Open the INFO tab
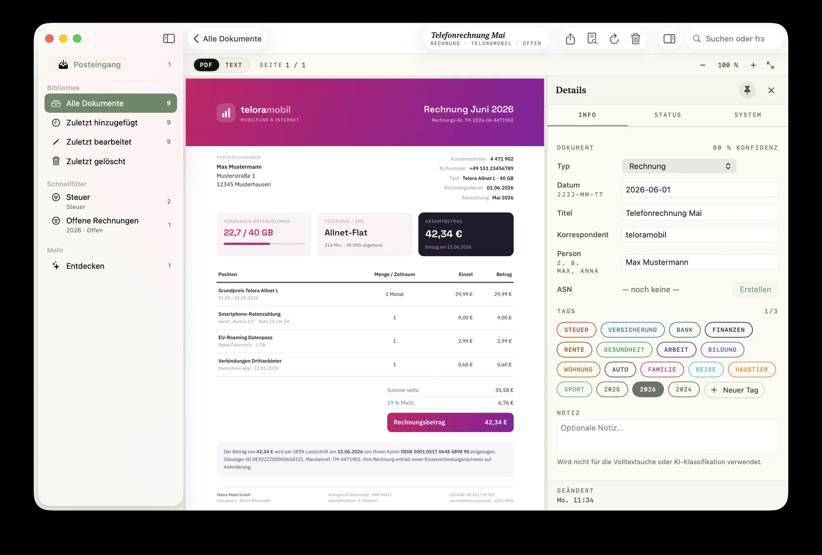 pos(587,115)
